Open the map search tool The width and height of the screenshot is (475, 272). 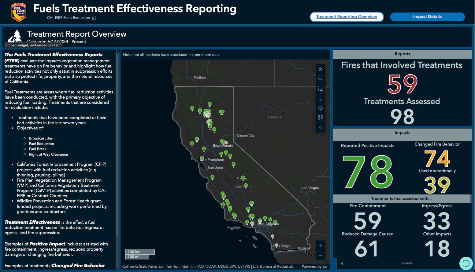click(320, 78)
